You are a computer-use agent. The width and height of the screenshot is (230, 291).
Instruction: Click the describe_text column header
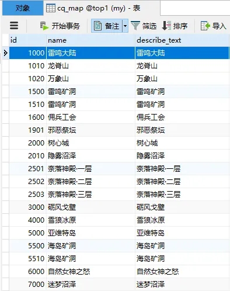tap(182, 40)
